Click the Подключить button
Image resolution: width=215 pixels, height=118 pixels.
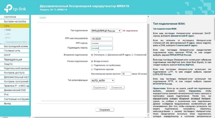pyautogui.click(x=99, y=87)
